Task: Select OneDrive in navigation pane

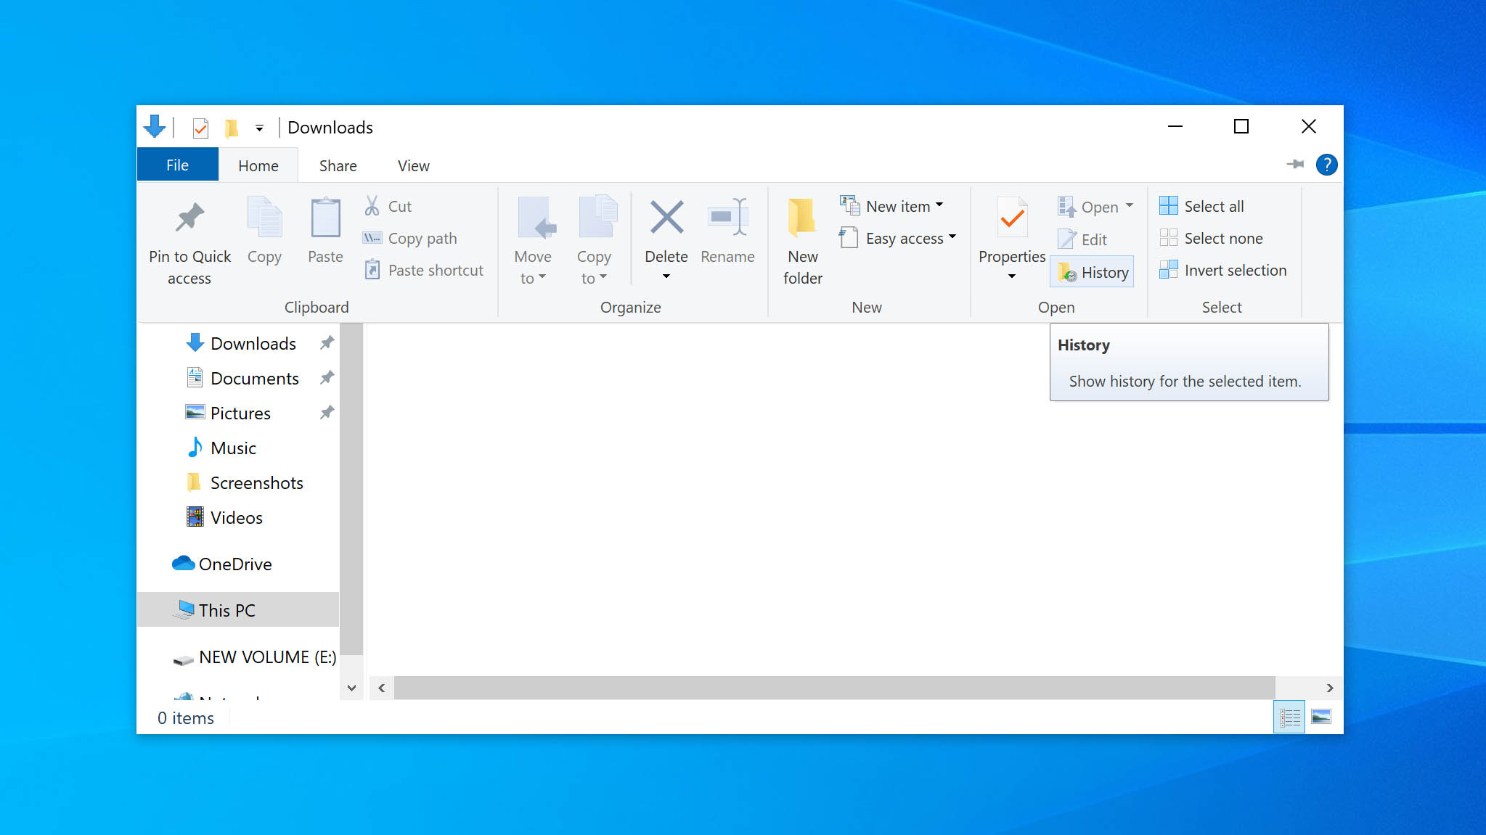Action: click(x=235, y=564)
